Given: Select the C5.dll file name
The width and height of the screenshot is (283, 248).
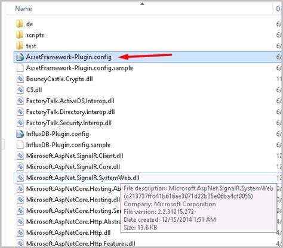Looking at the screenshot, I should pyautogui.click(x=34, y=90).
